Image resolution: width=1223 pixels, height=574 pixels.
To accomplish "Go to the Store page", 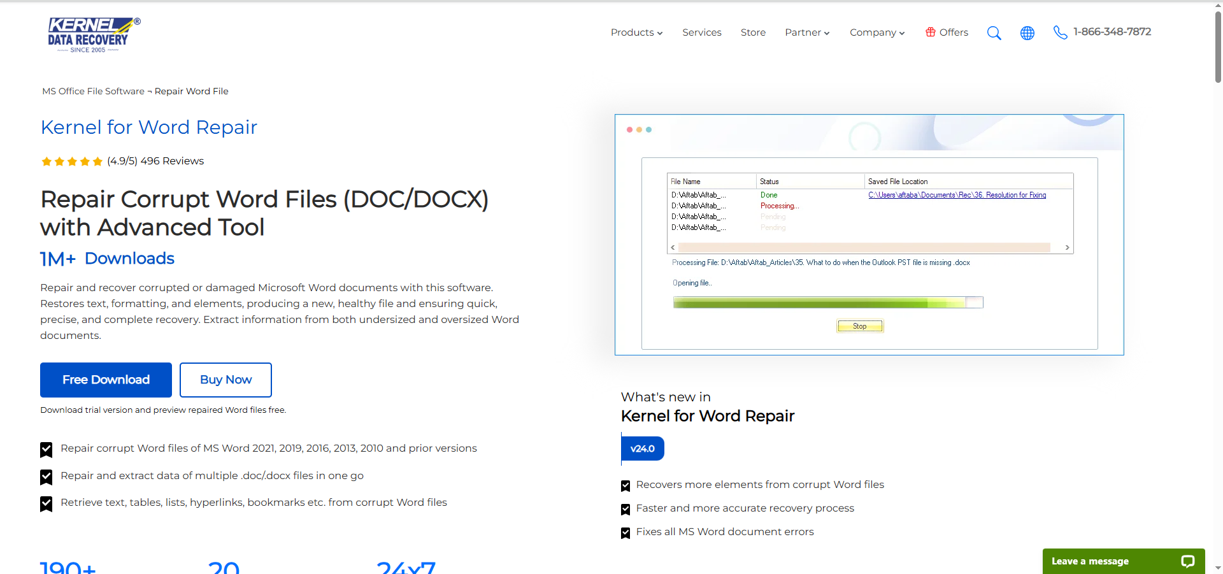I will point(753,32).
